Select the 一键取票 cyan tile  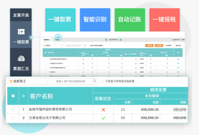click(60, 20)
